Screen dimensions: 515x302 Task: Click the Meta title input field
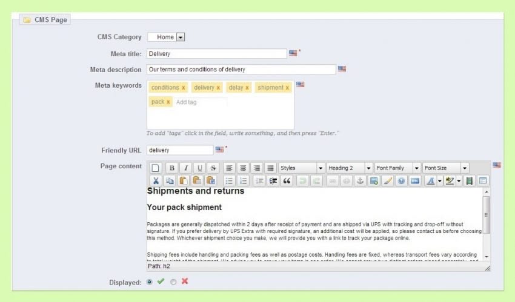pyautogui.click(x=216, y=54)
